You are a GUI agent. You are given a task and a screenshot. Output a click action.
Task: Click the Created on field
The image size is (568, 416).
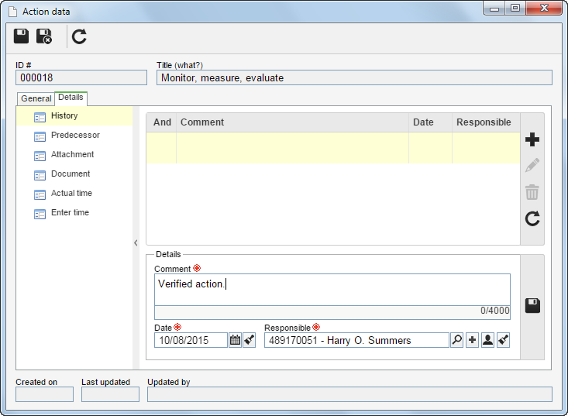tap(44, 394)
